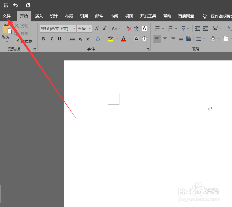
Task: Click the increase indent icon
Action: point(205,29)
